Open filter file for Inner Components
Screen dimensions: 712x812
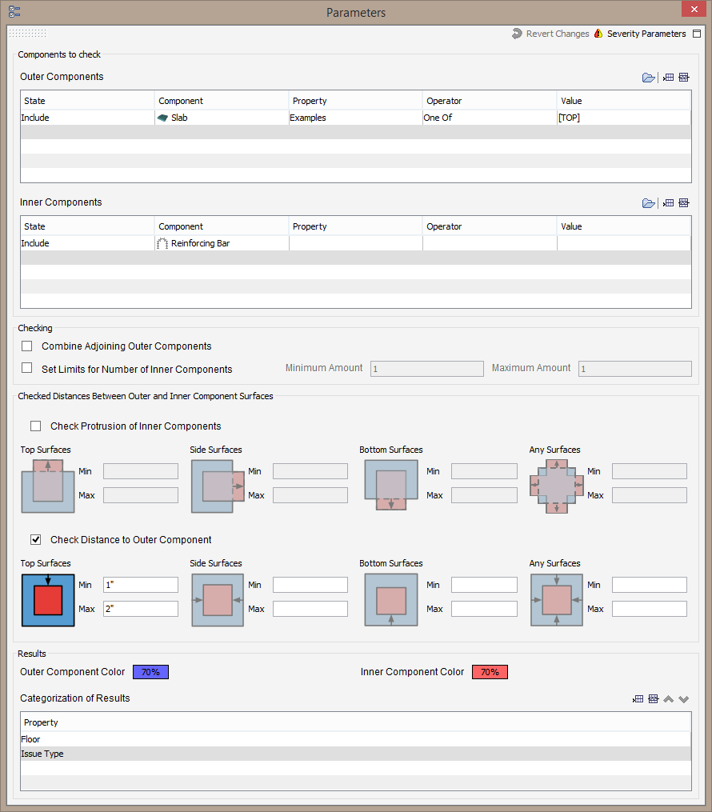(648, 203)
